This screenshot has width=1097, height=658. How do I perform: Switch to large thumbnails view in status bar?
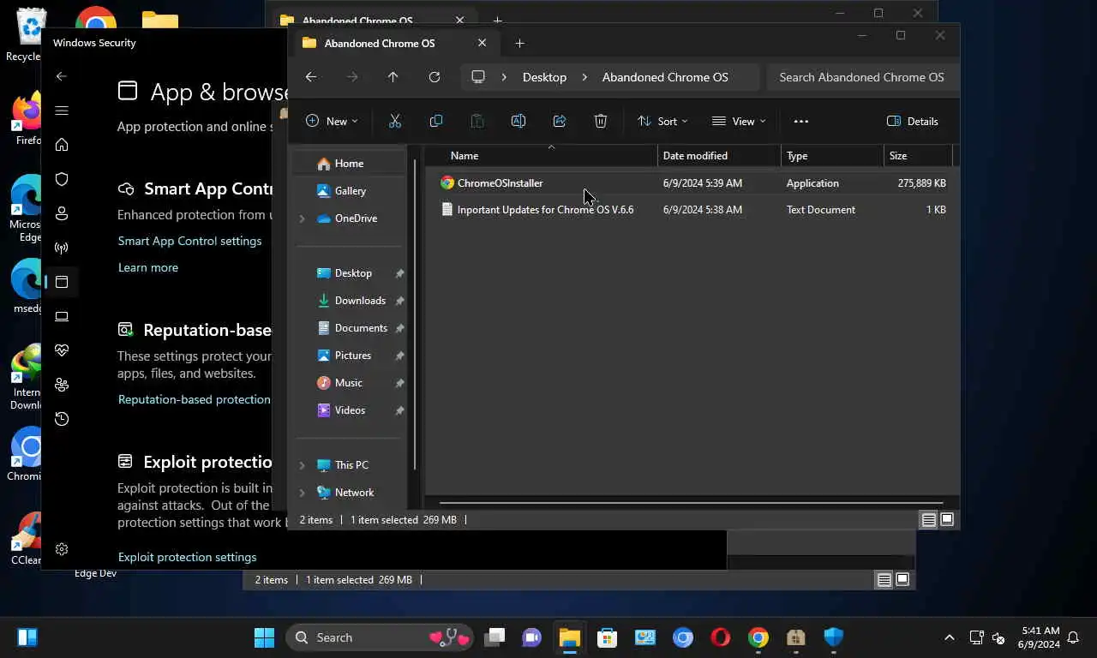pyautogui.click(x=947, y=519)
